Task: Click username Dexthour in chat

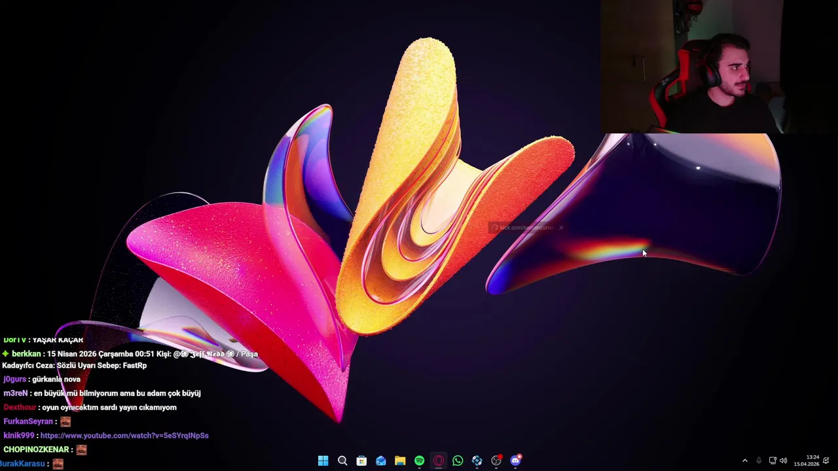Action: [20, 408]
